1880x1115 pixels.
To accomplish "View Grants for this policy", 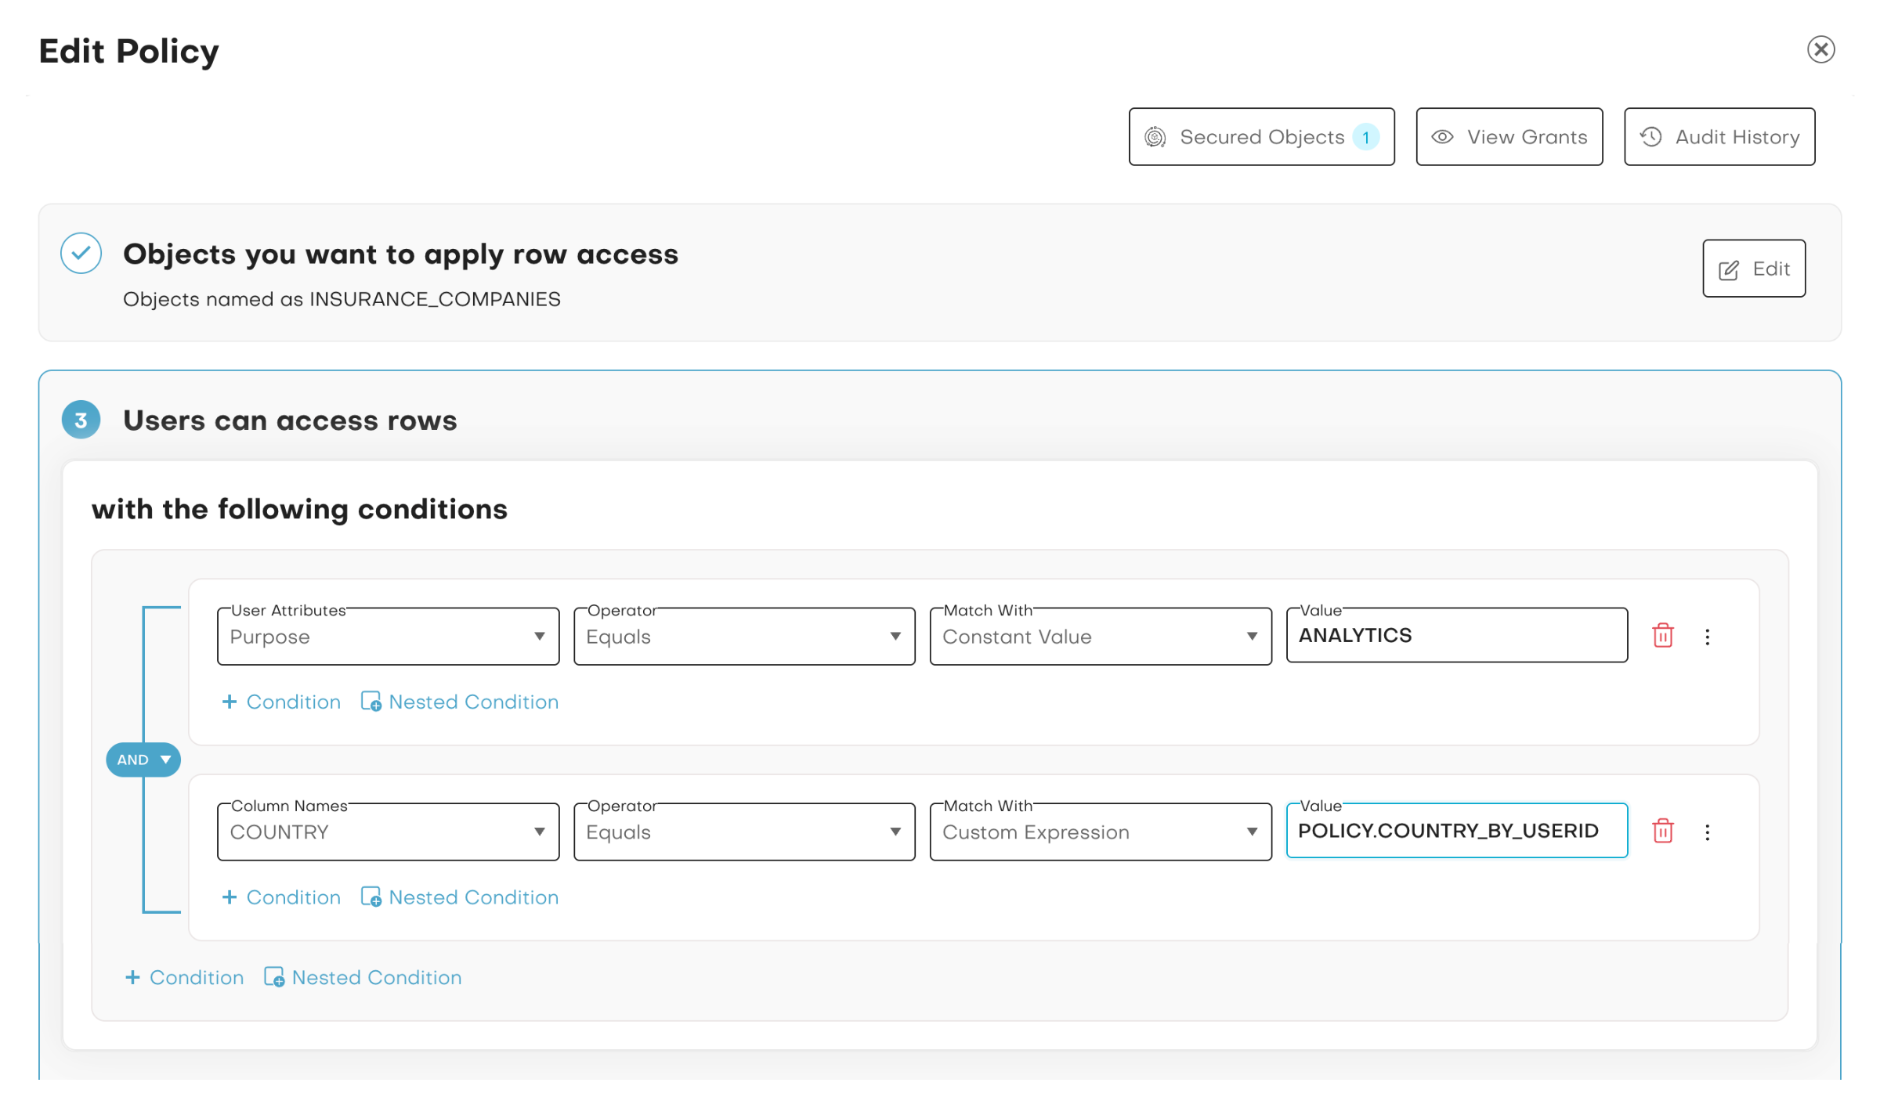I will 1509,137.
